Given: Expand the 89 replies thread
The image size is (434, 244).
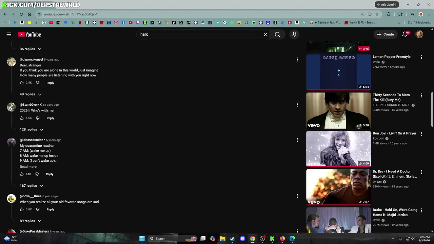Looking at the screenshot, I should pyautogui.click(x=31, y=221).
